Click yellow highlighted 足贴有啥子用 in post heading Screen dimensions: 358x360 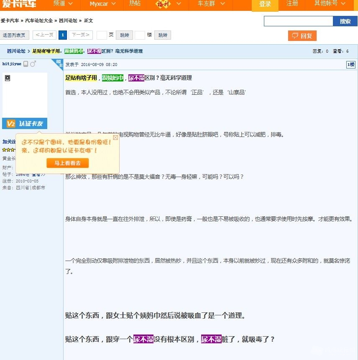pyautogui.click(x=81, y=78)
